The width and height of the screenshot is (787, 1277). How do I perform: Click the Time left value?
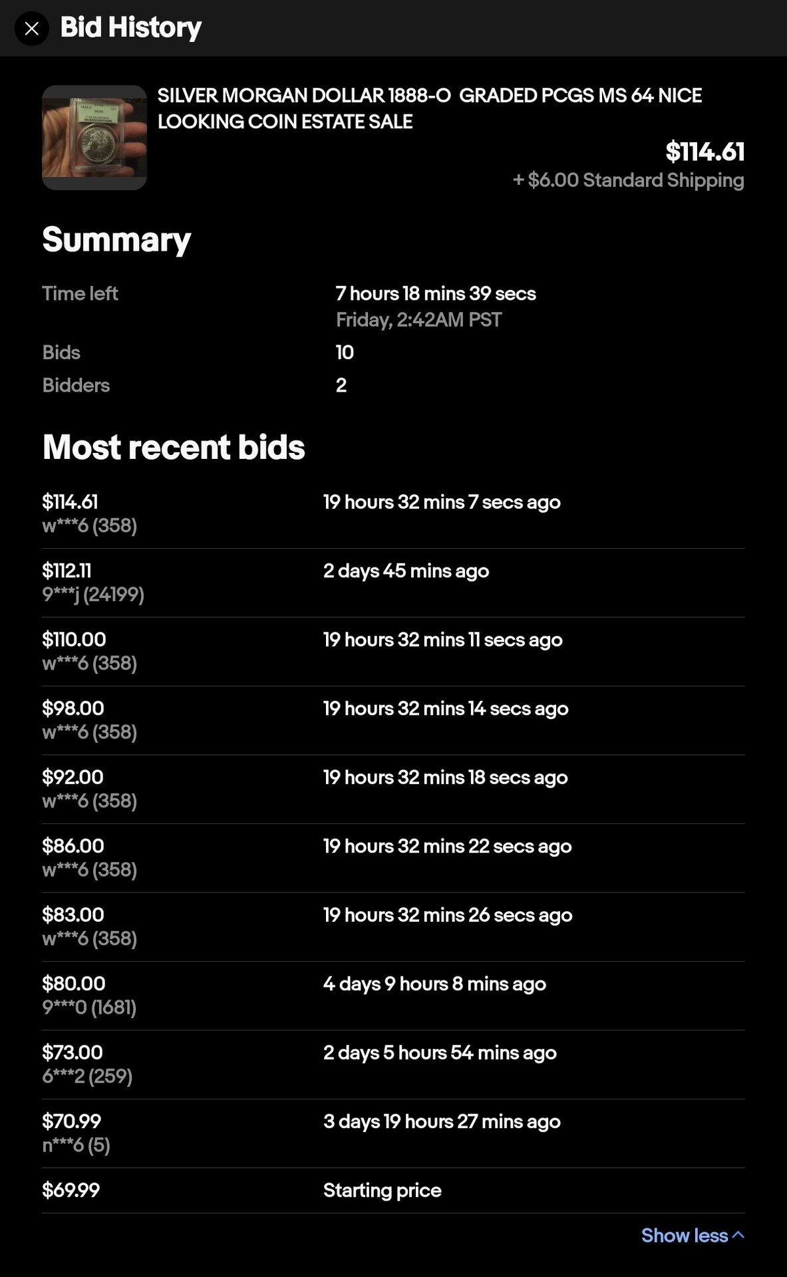(x=436, y=293)
